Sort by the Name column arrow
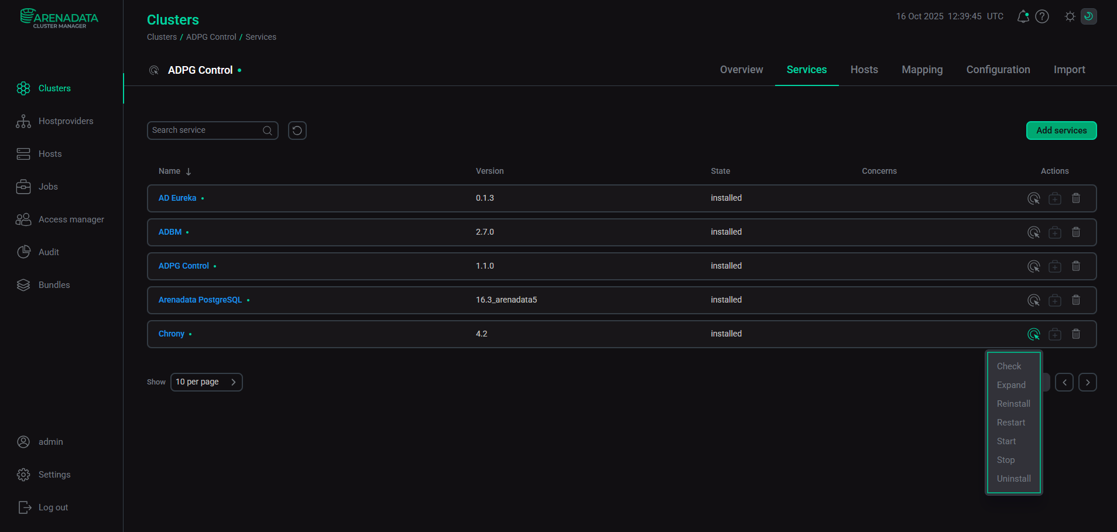The image size is (1117, 532). [x=188, y=171]
